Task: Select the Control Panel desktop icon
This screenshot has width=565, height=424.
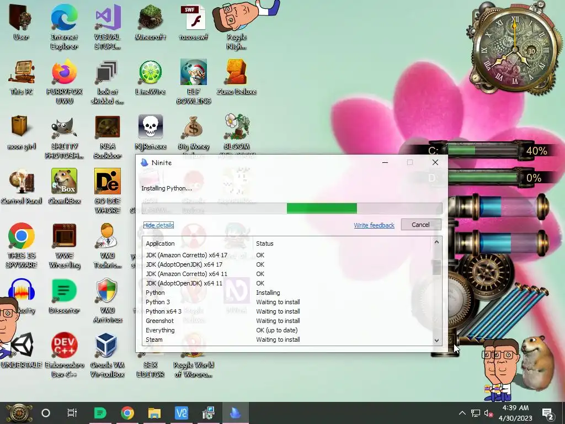Action: (x=22, y=187)
